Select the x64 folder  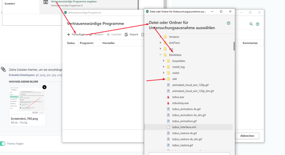point(174,79)
